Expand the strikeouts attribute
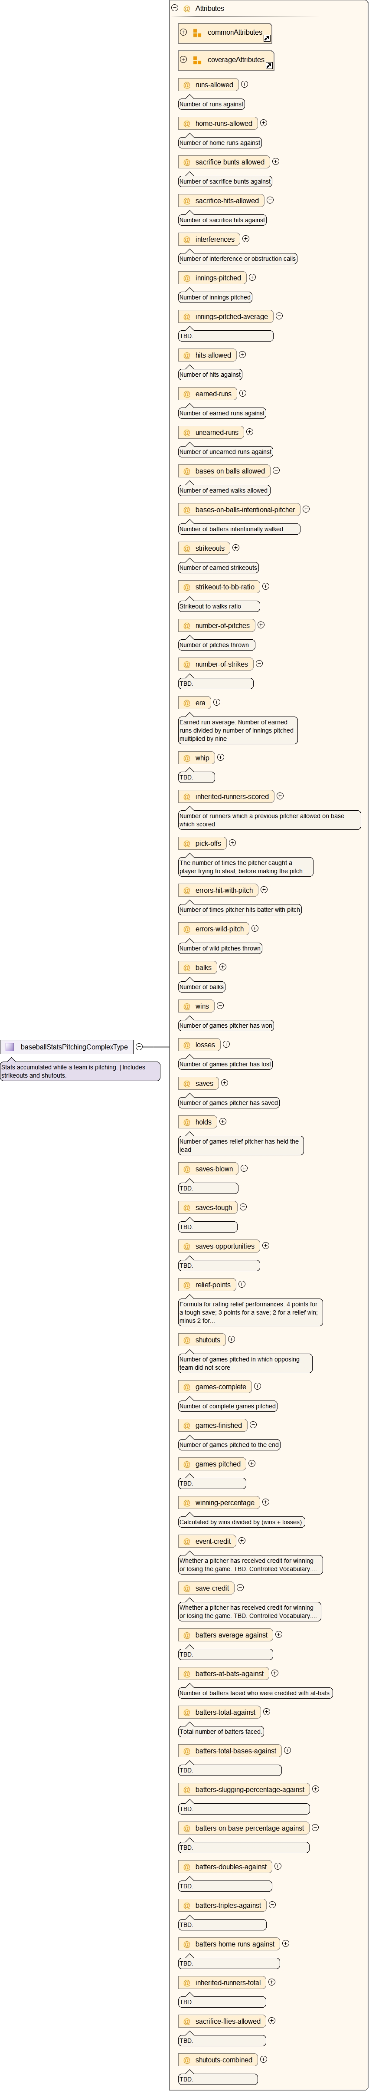 click(x=236, y=548)
